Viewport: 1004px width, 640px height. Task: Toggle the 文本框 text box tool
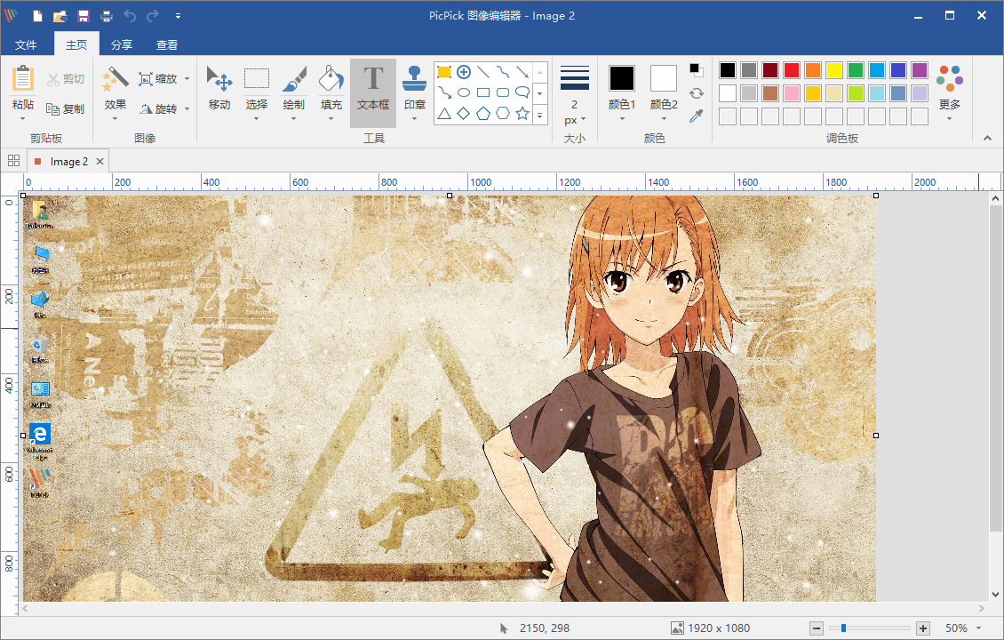pos(373,93)
